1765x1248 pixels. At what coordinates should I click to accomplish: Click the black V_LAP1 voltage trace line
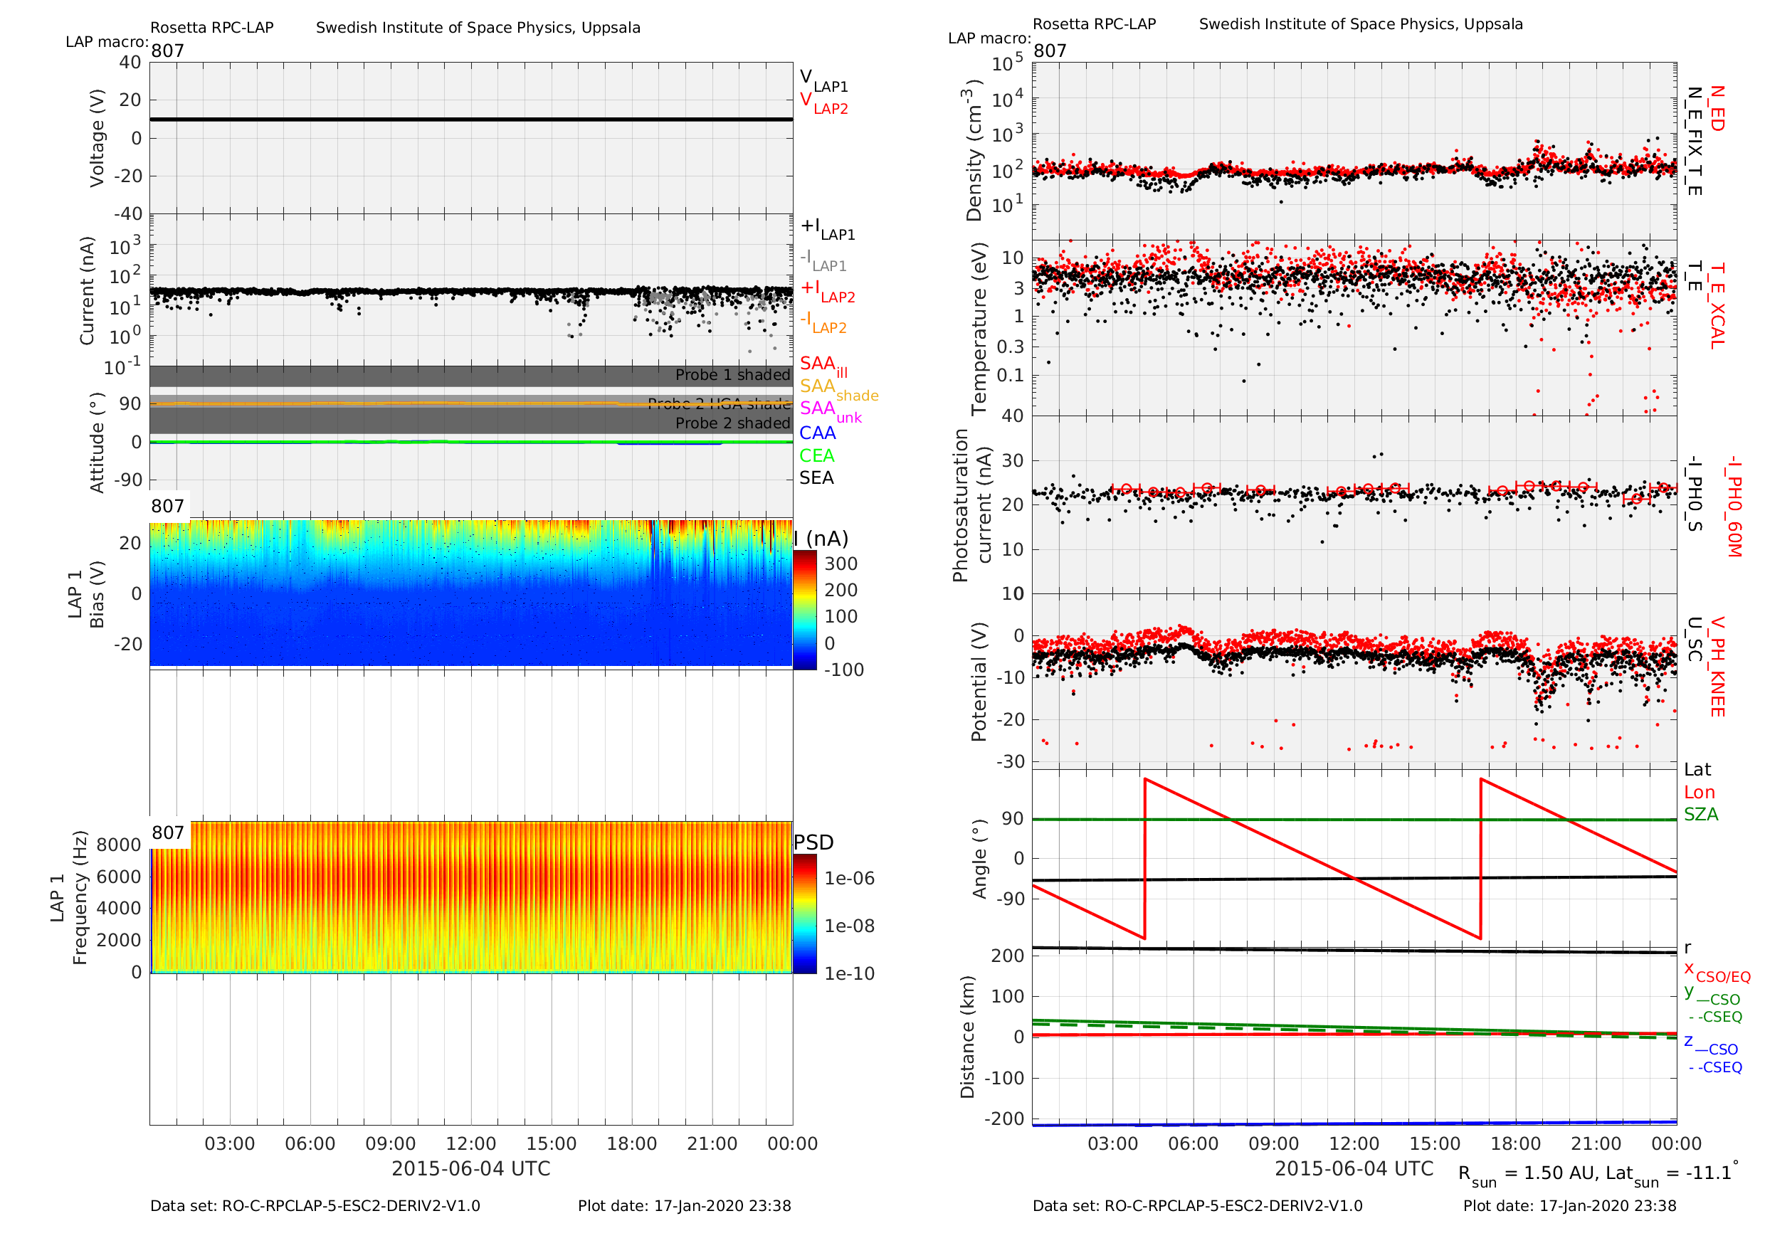471,119
